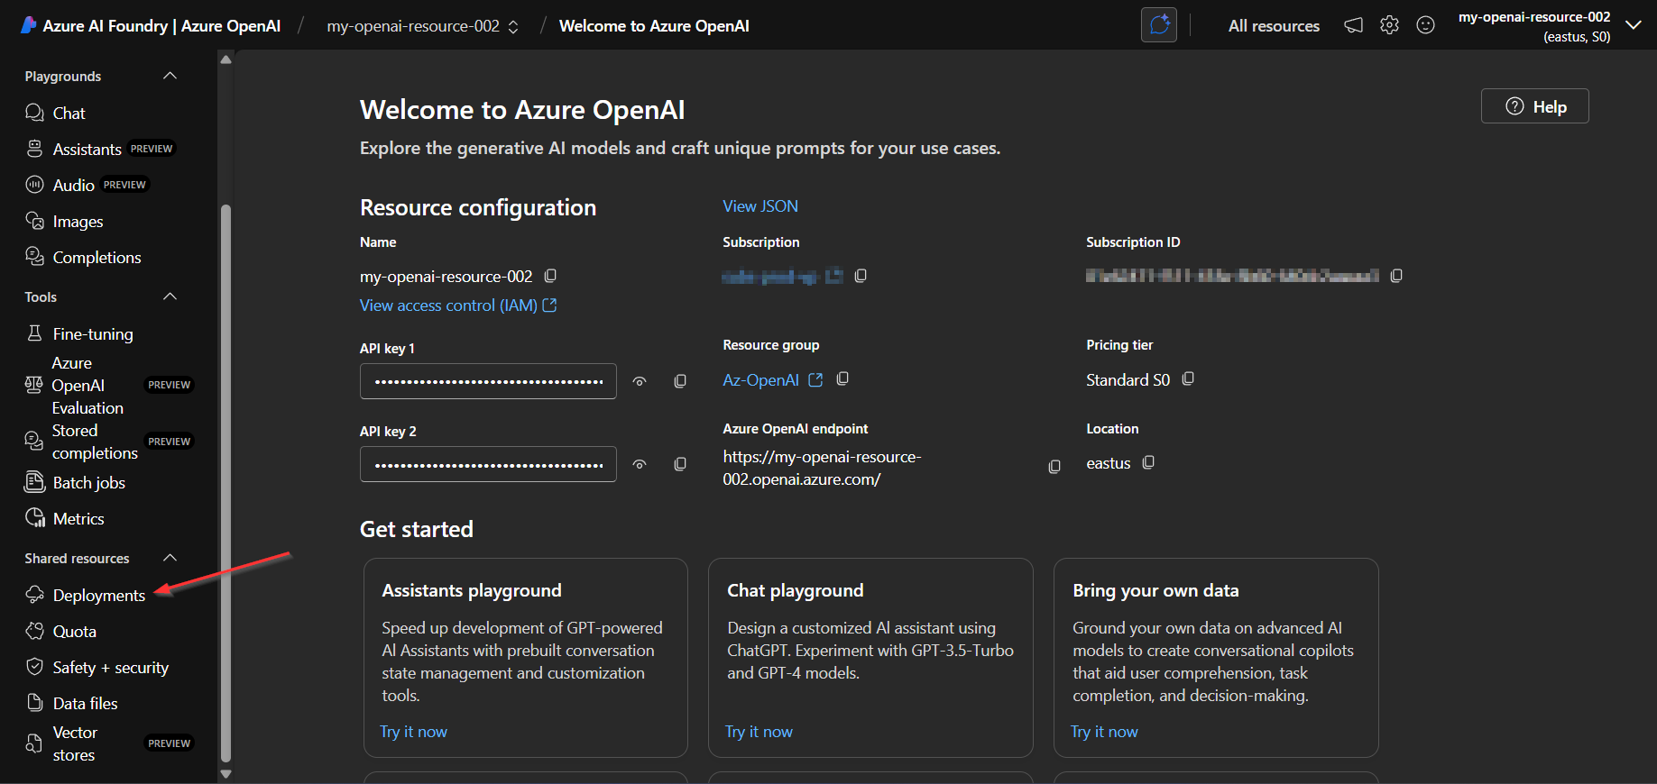Open View access control (IAM) link
The image size is (1657, 784).
(x=458, y=305)
